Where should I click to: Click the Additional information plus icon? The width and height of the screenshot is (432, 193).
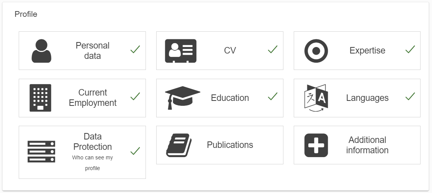pyautogui.click(x=316, y=145)
